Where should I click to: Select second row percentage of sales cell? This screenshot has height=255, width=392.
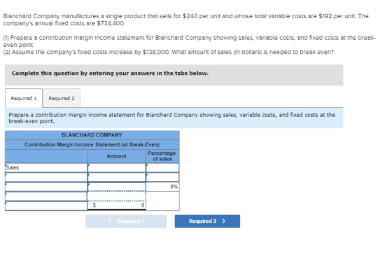pos(162,177)
